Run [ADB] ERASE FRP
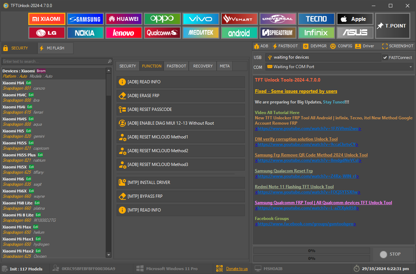This screenshot has width=416, height=274. point(181,96)
